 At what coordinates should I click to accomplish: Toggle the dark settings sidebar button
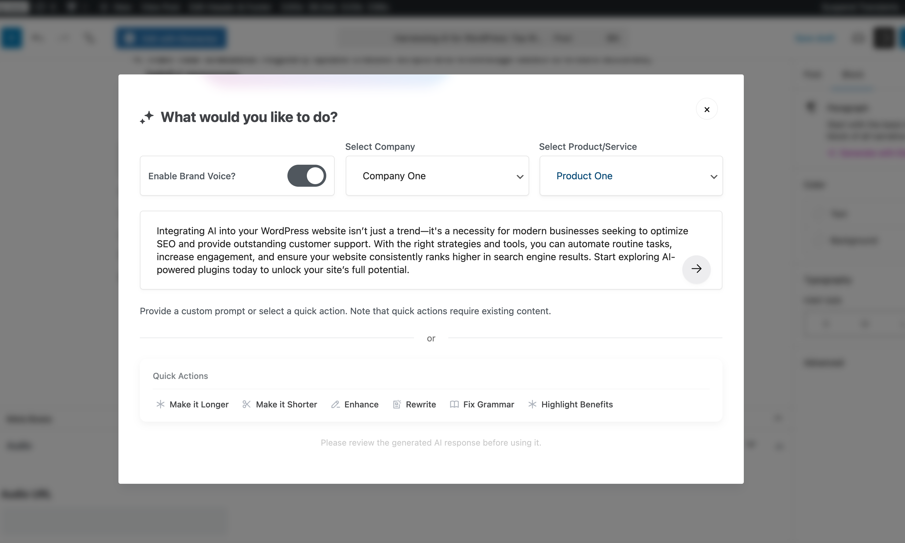(884, 38)
